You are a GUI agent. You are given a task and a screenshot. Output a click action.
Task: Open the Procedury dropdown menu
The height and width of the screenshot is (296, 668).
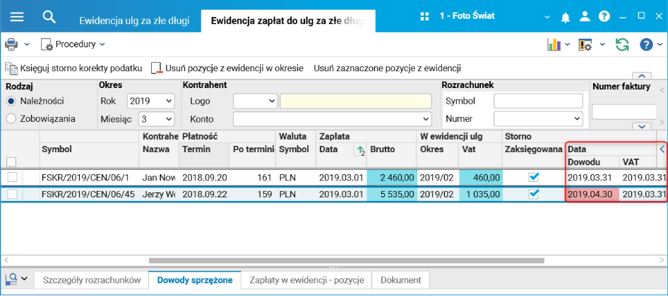click(73, 44)
